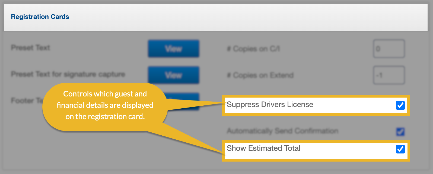Click empty space in Registration Cards header bar
The image size is (433, 174).
(x=244, y=17)
